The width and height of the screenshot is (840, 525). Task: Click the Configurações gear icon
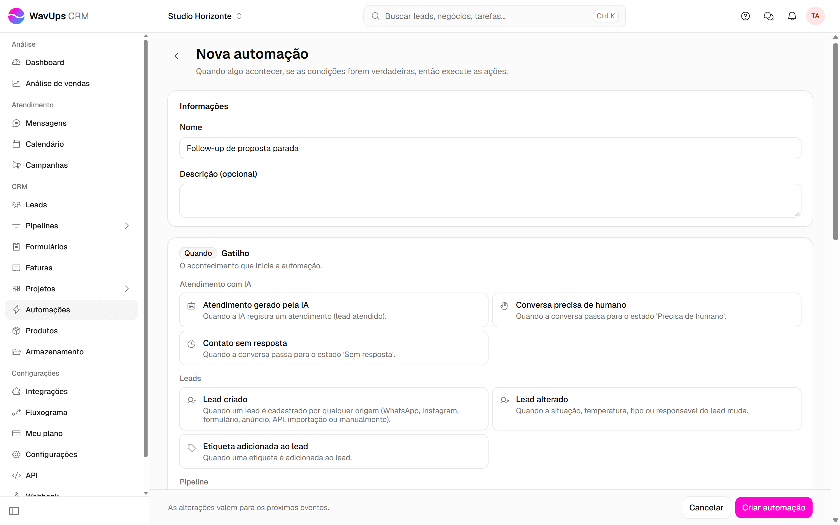(x=16, y=454)
